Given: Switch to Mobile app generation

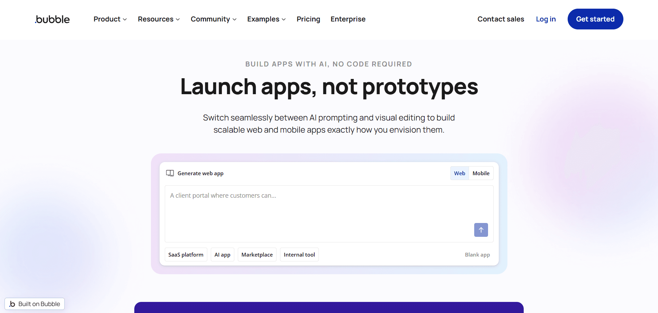Looking at the screenshot, I should tap(481, 173).
